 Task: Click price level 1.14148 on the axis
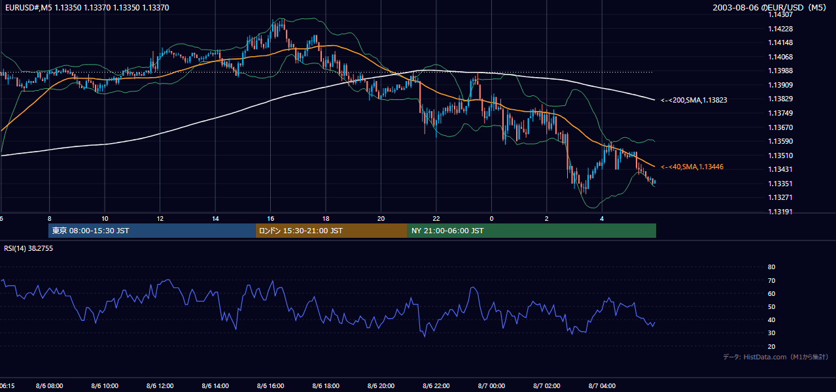(x=780, y=42)
